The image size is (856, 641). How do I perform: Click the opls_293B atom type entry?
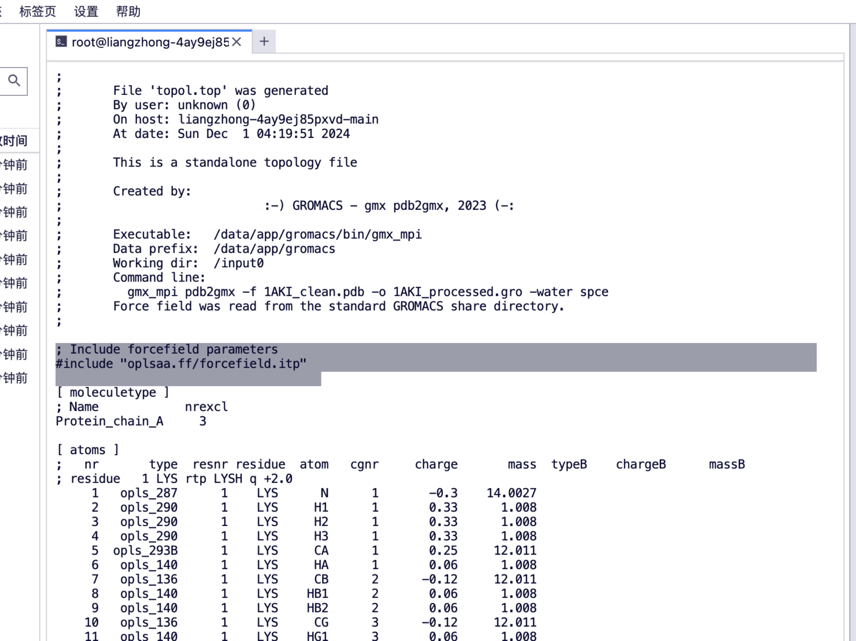point(145,551)
